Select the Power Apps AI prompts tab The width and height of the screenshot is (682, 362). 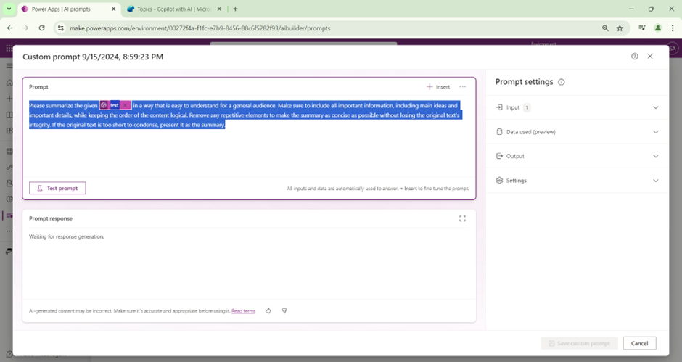[64, 9]
